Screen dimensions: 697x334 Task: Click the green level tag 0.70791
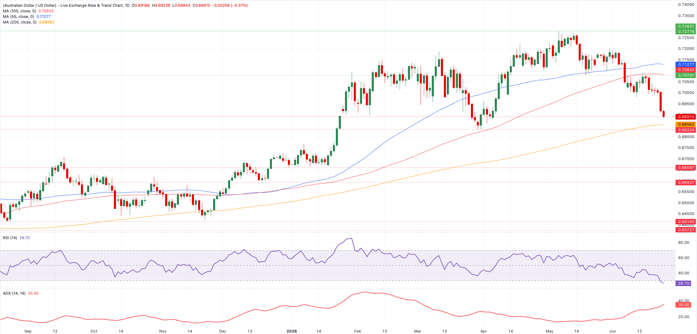[686, 75]
